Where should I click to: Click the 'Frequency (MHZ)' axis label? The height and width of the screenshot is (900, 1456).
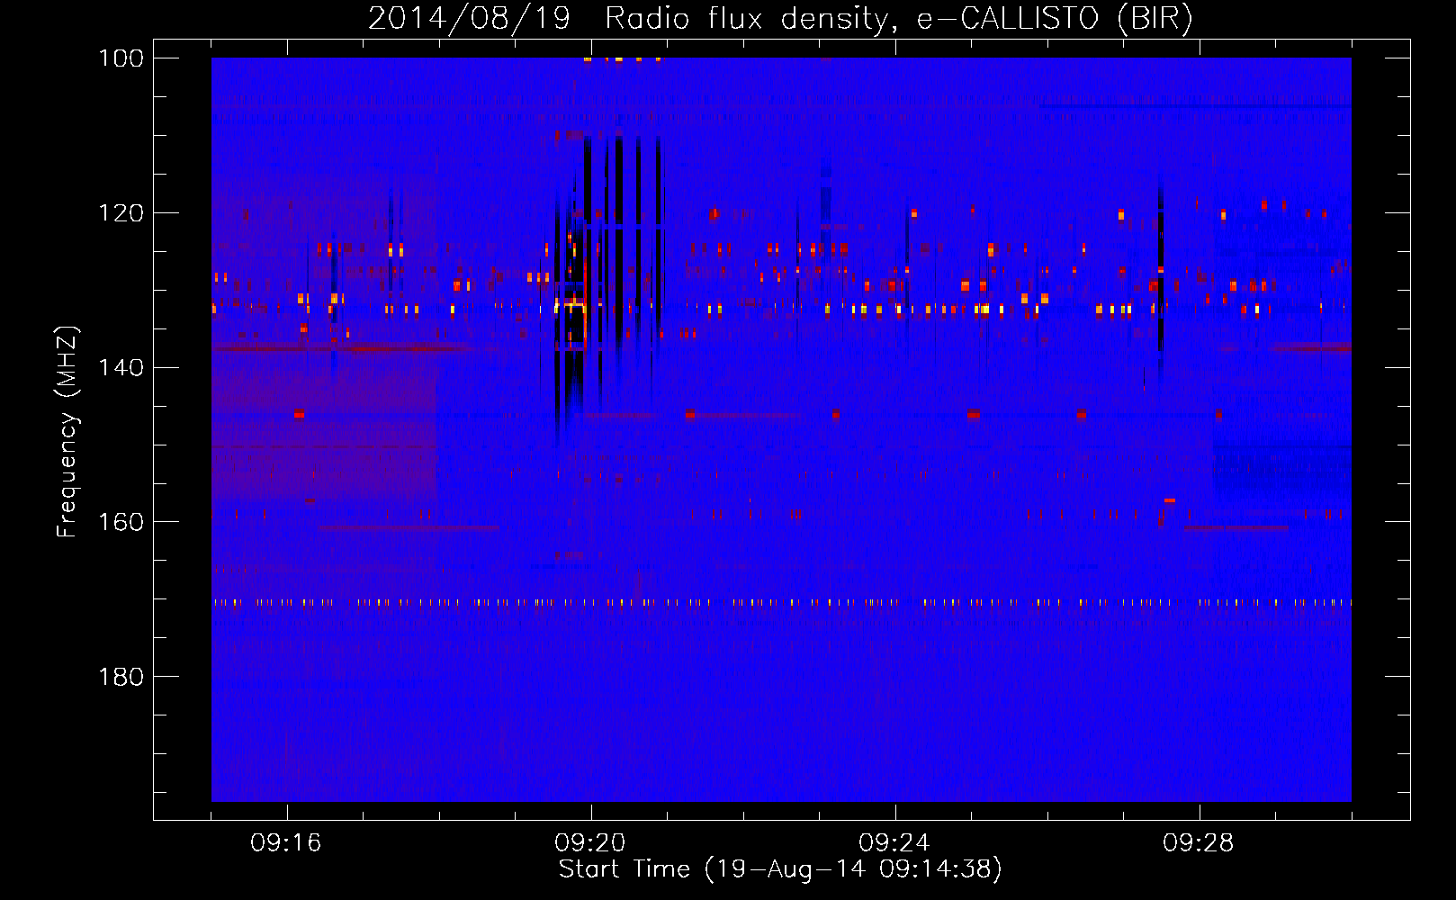[67, 431]
